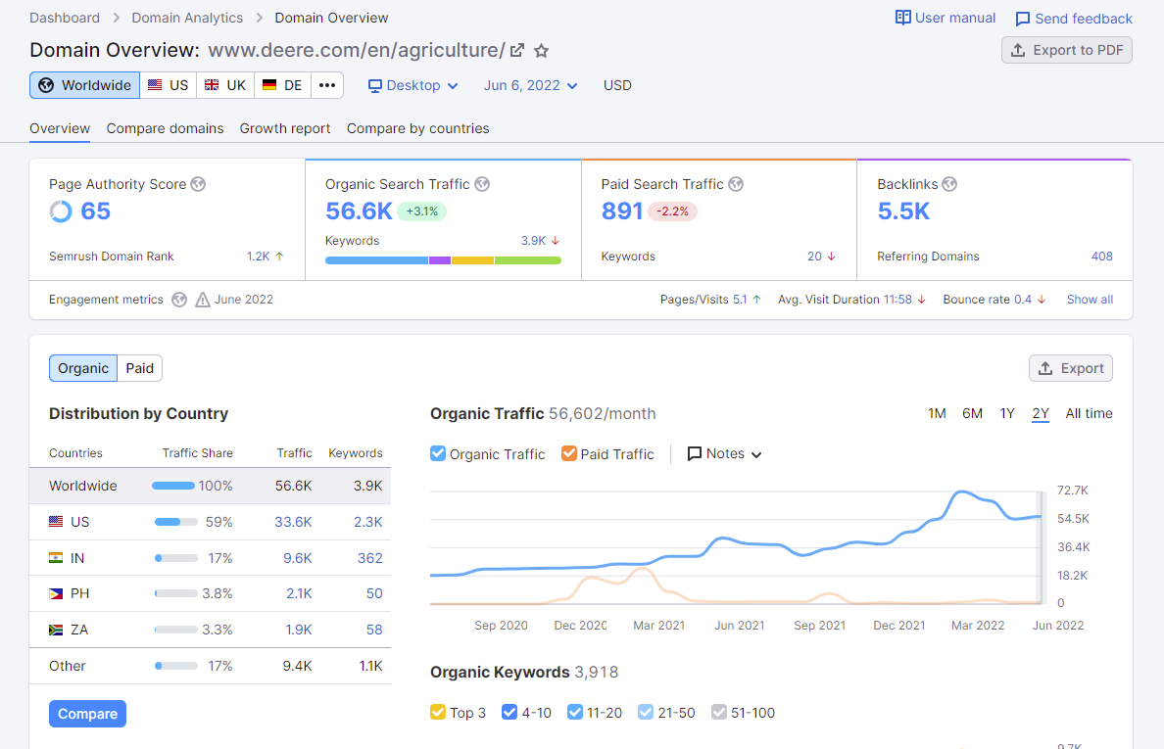Open the Overview tab
The height and width of the screenshot is (749, 1164).
coord(60,128)
